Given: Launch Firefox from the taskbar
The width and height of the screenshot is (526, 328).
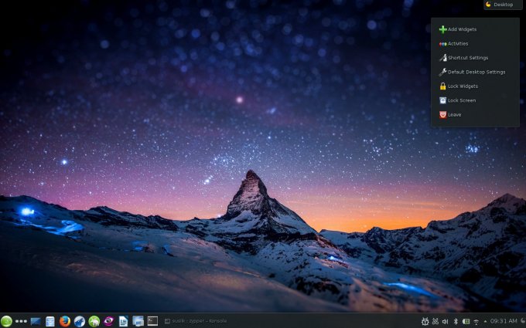Looking at the screenshot, I should point(65,321).
